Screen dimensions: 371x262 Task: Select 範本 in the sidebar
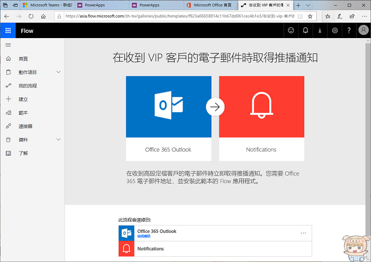(23, 113)
